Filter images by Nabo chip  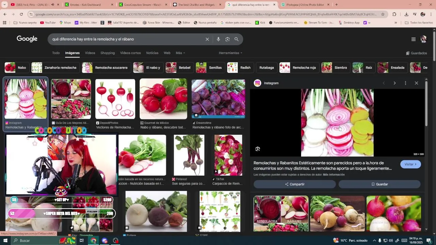(17, 68)
